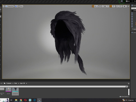Go to Content in the breadcrumb path
This screenshot has height=102, width=136.
click(x=9, y=83)
